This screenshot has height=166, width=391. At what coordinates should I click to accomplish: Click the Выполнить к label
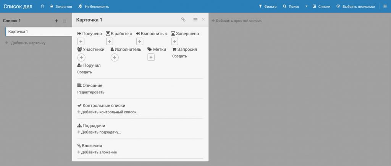coord(152,34)
